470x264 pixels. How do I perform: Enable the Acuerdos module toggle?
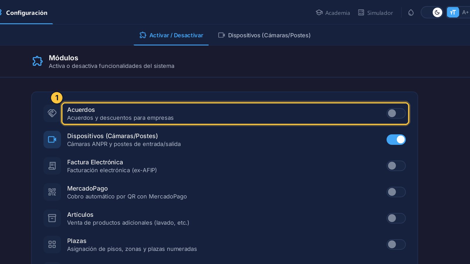tap(396, 113)
